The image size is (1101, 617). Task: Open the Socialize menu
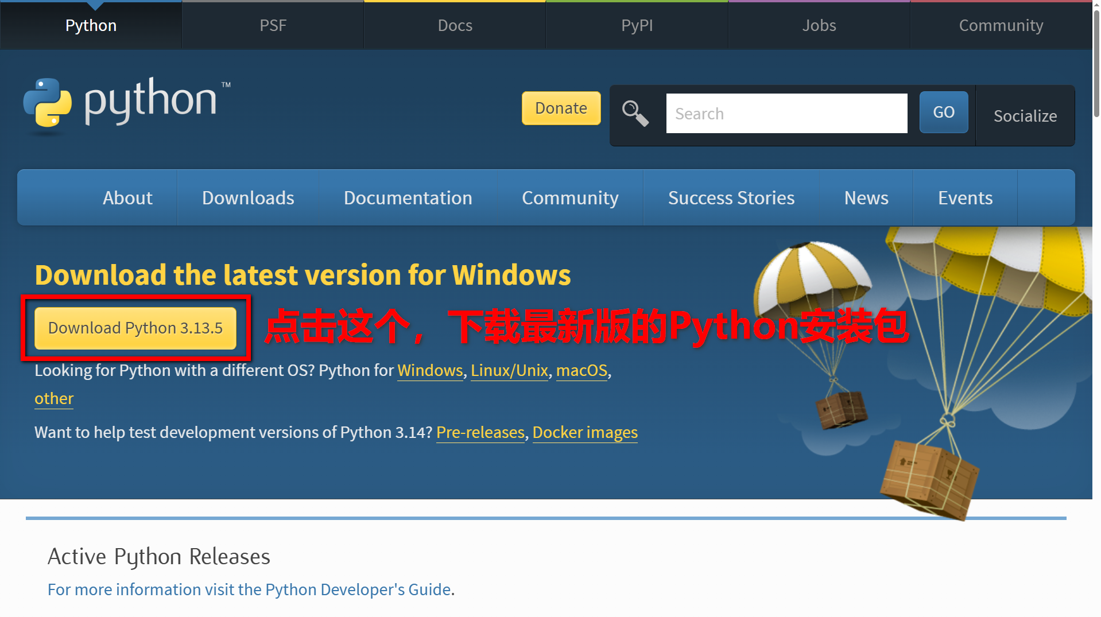coord(1025,115)
